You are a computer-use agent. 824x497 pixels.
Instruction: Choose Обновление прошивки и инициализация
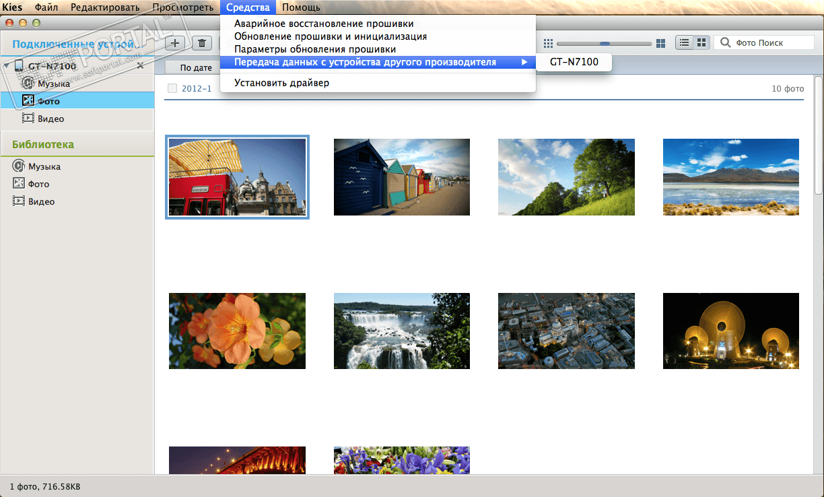coord(378,36)
